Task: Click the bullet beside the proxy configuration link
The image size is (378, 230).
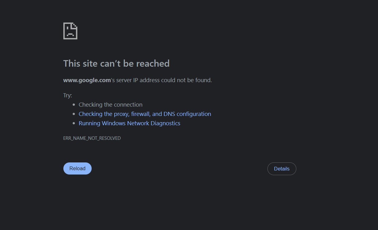Action: (74, 114)
